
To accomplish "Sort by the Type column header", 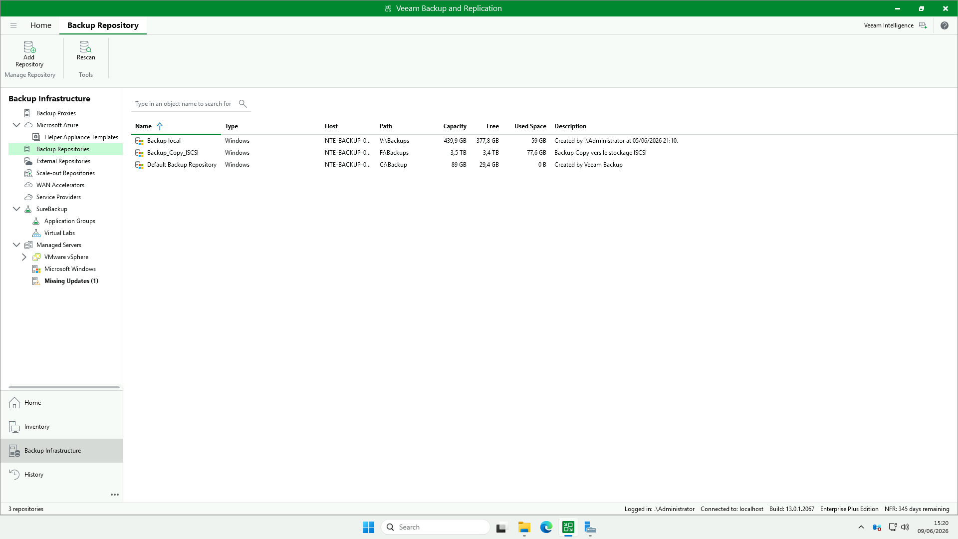I will [232, 126].
